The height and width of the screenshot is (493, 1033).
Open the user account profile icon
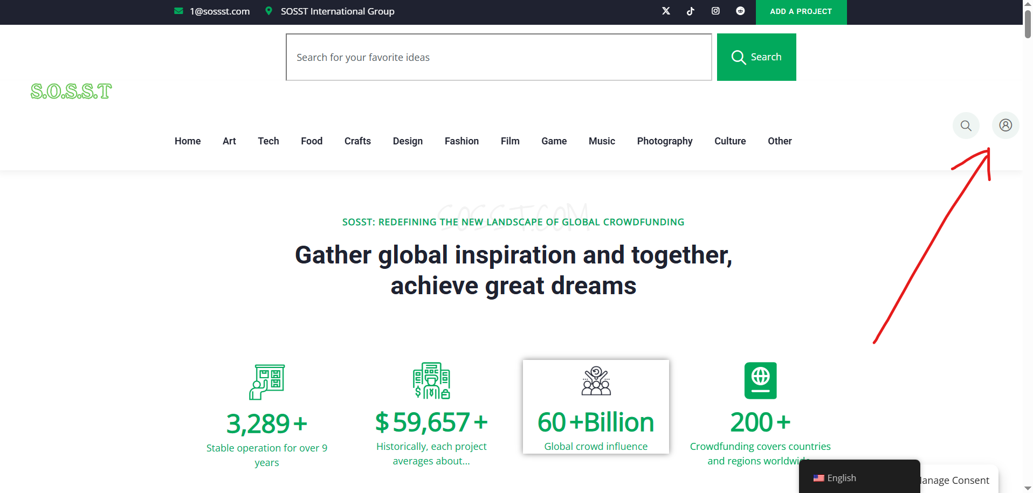pyautogui.click(x=1006, y=125)
